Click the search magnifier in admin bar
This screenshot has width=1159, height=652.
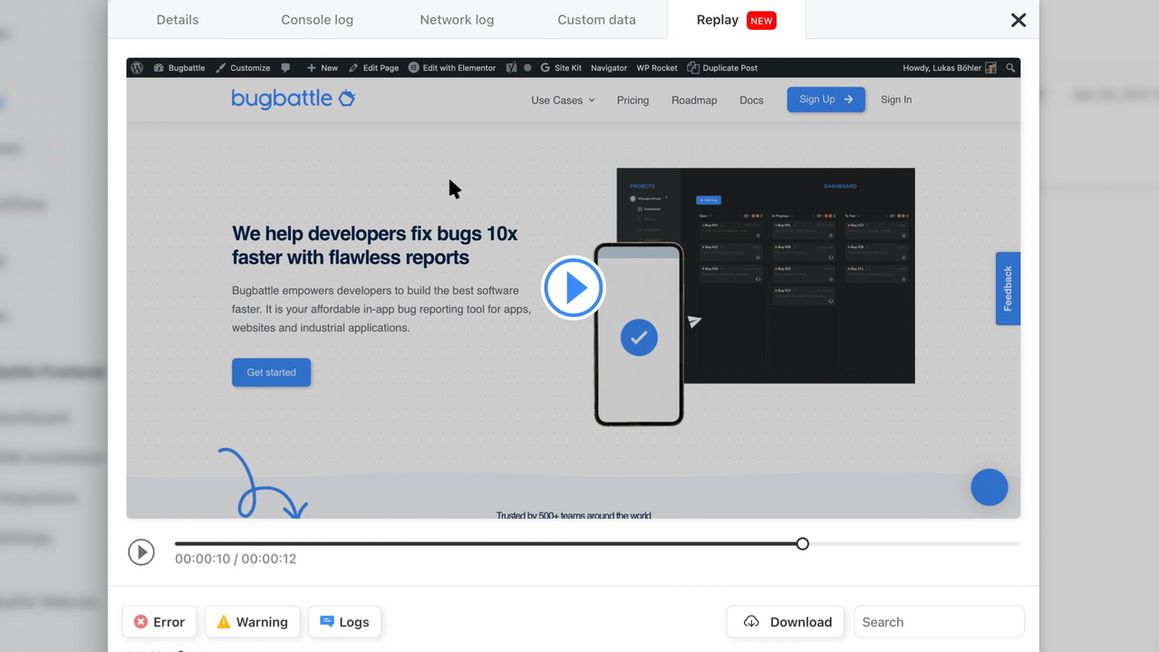pos(1010,68)
